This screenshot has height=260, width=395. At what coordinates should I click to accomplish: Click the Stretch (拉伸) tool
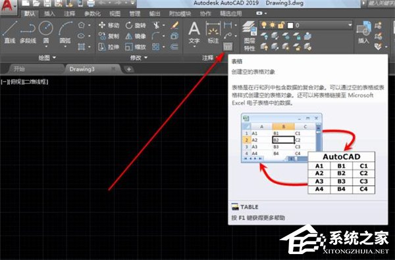pyautogui.click(x=109, y=47)
